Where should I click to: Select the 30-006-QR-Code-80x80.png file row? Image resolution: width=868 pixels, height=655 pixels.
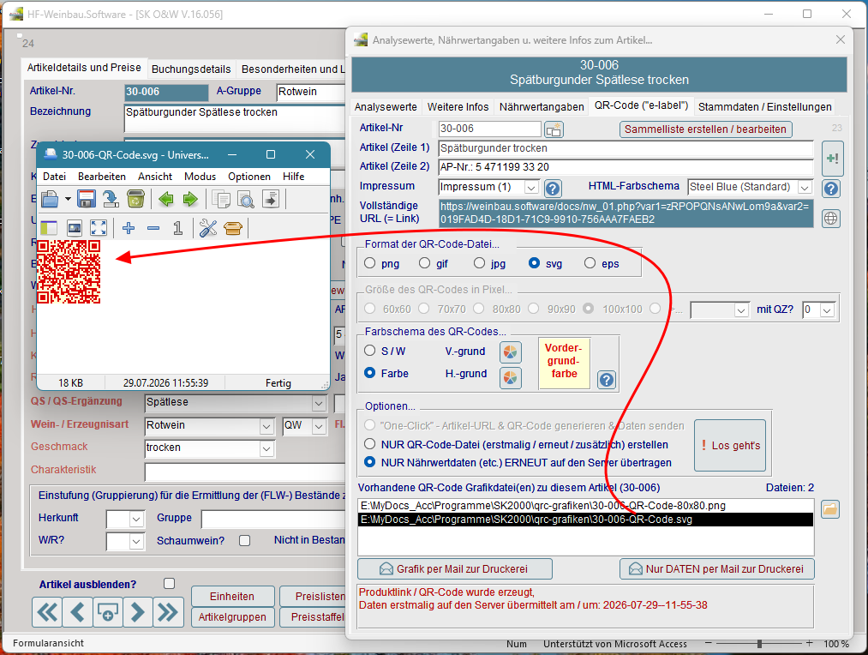coord(586,506)
